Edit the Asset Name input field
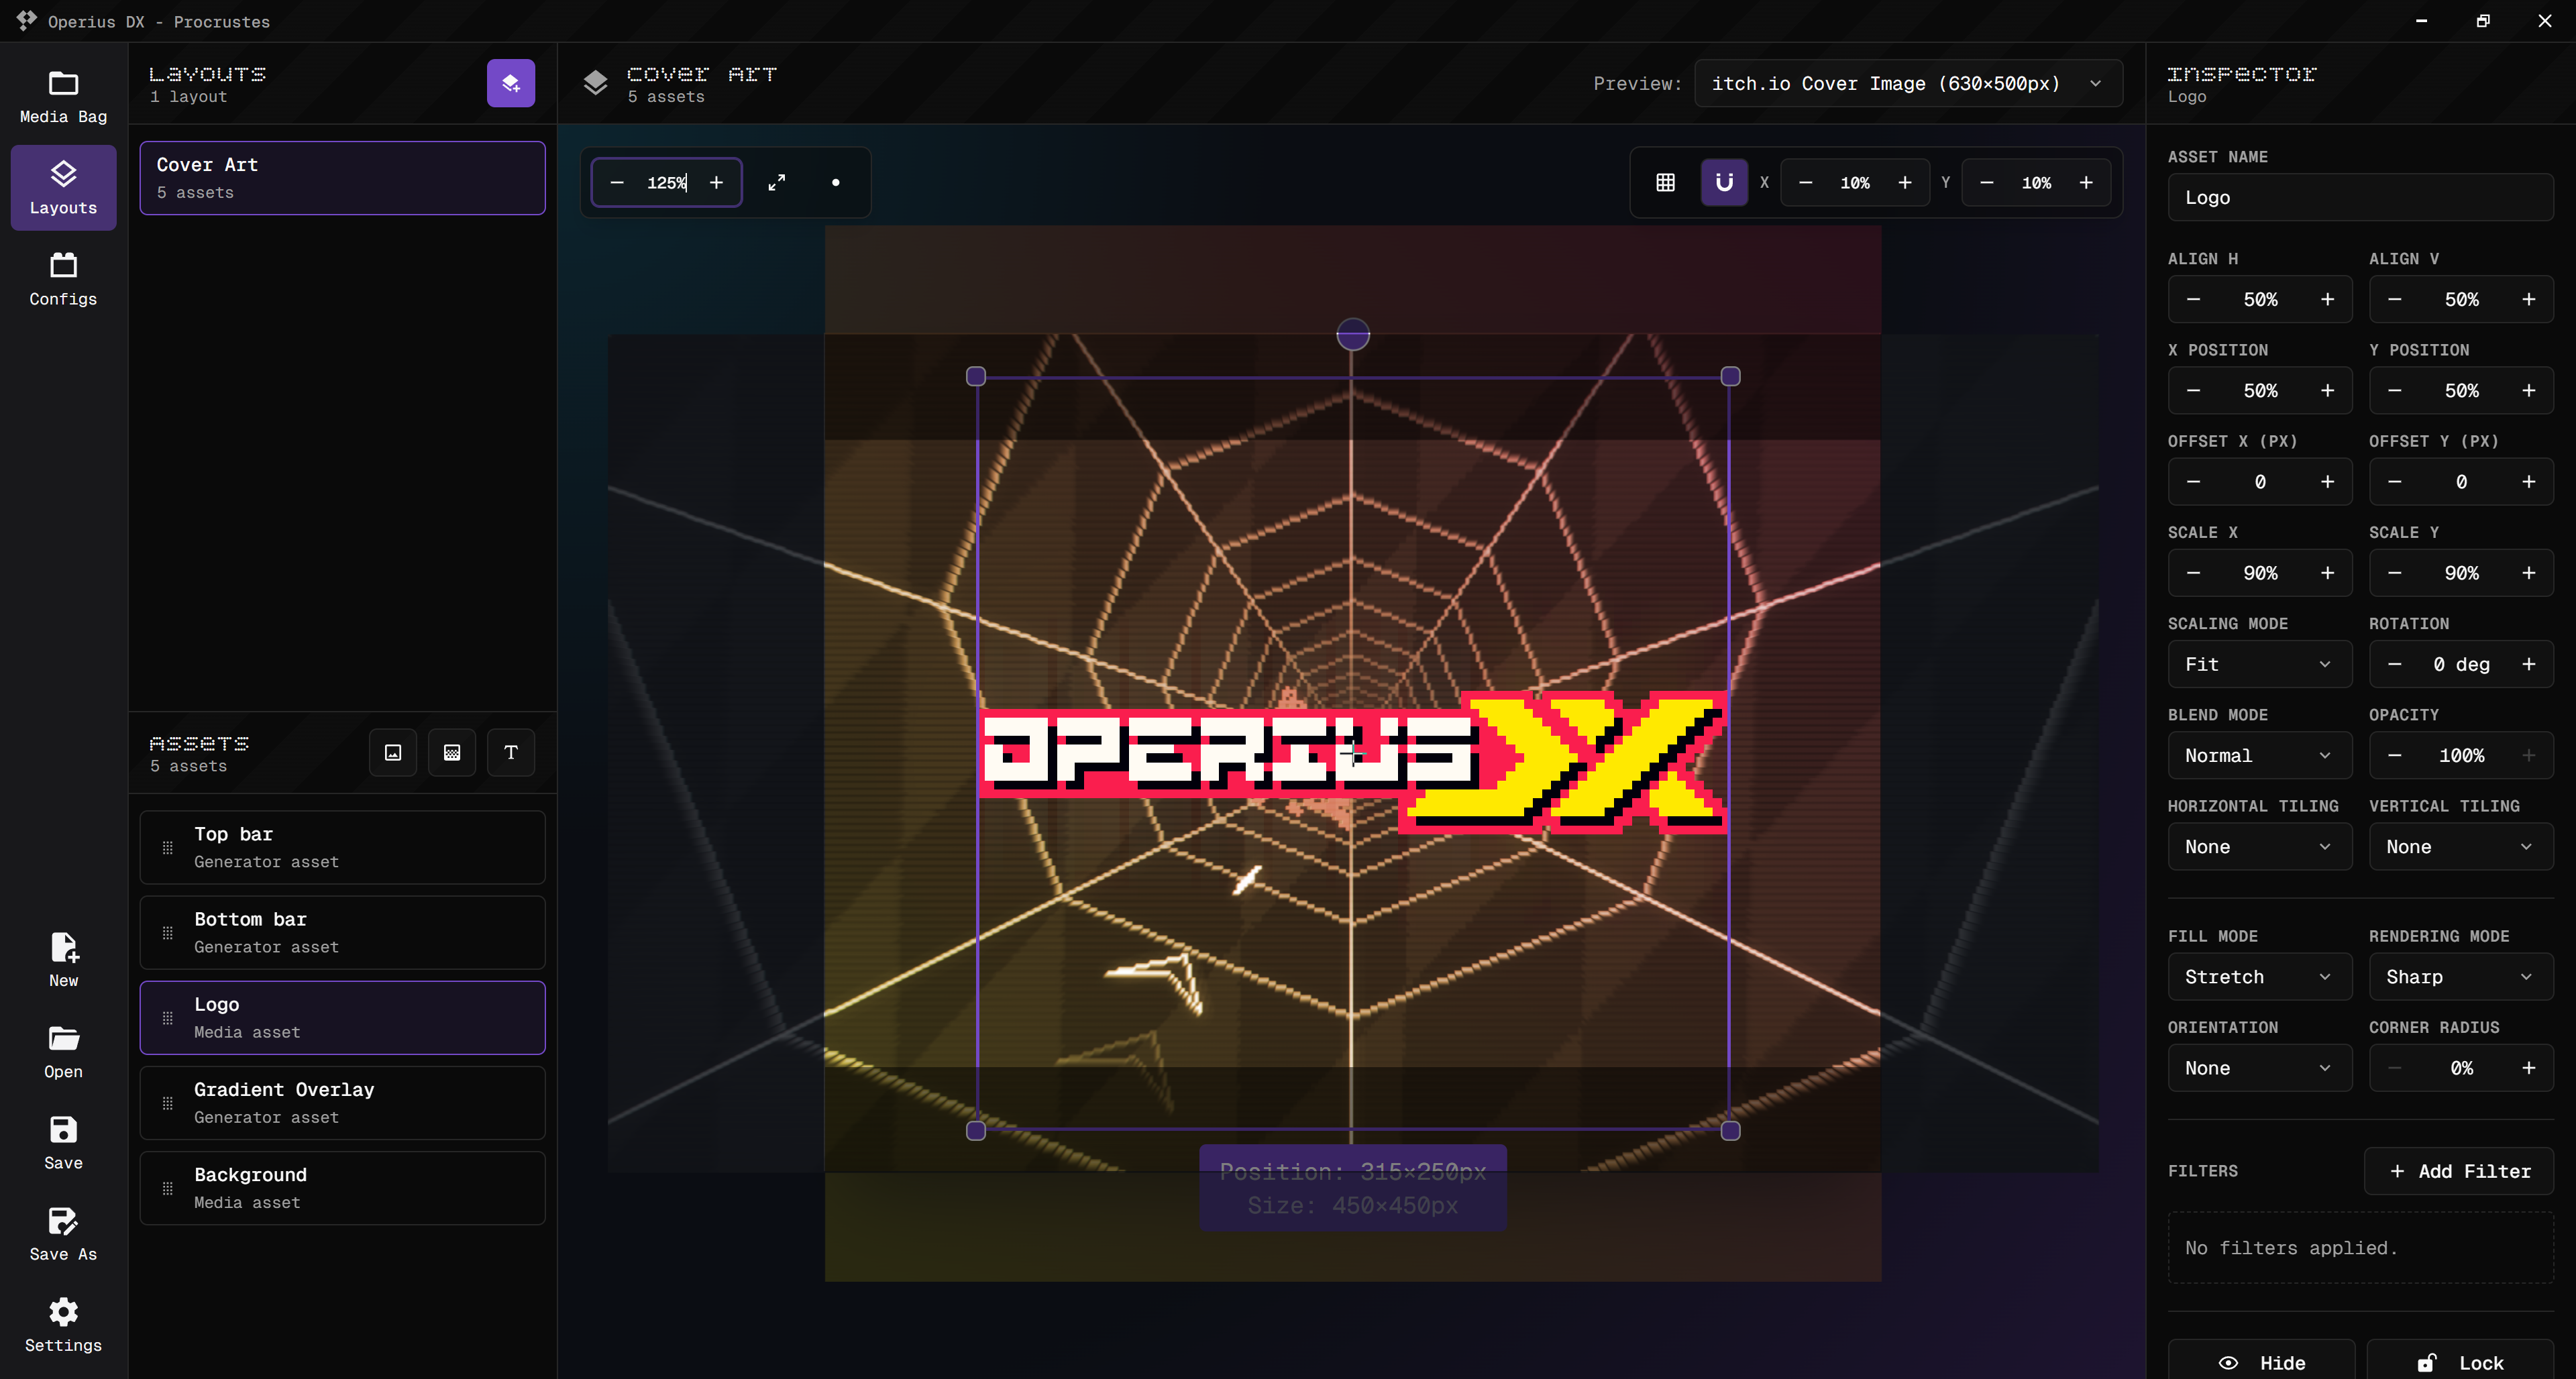 point(2361,197)
